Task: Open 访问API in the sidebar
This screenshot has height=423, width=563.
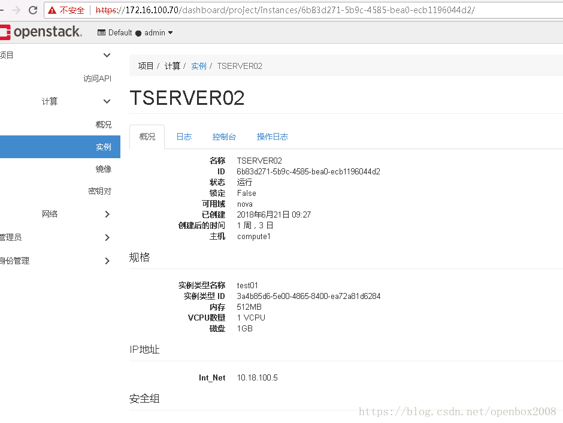Action: click(97, 78)
